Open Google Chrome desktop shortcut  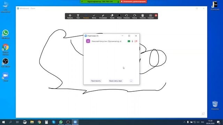[x=6, y=49]
